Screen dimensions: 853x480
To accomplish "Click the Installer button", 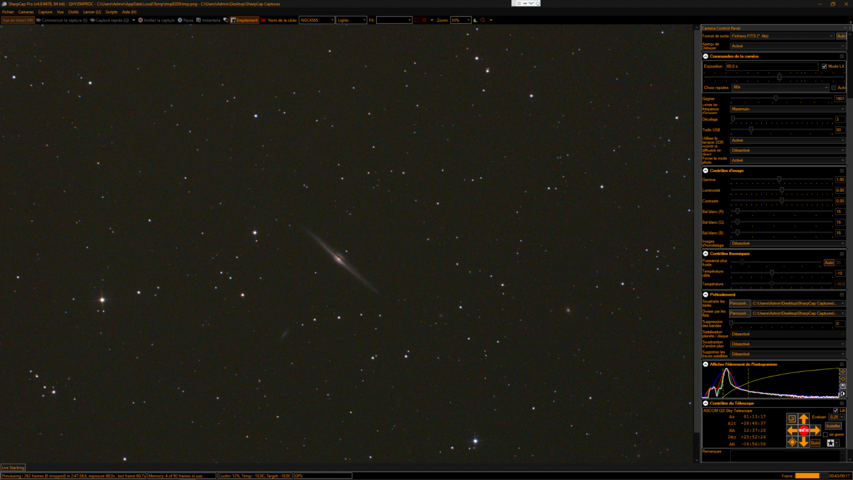I will point(833,426).
